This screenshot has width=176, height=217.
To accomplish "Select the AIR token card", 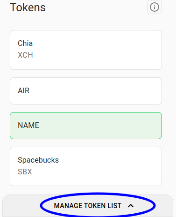I will point(86,91).
